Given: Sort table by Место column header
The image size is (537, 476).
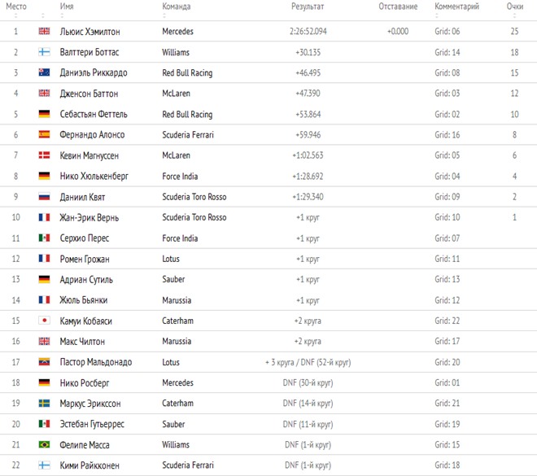Looking at the screenshot, I should (15, 7).
